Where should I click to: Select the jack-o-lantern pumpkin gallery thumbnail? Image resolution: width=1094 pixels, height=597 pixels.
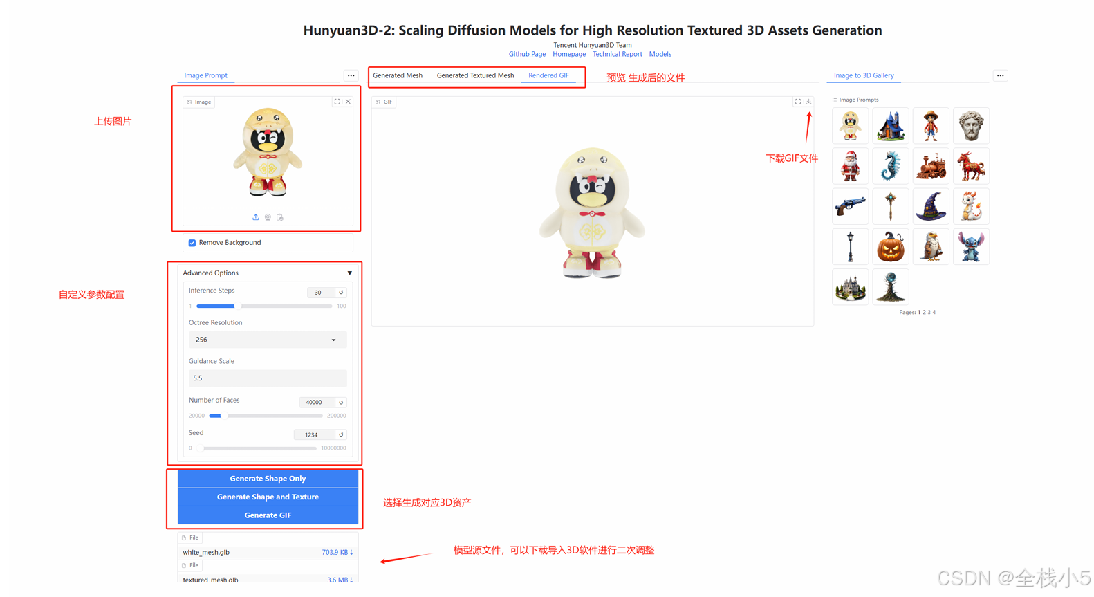pyautogui.click(x=890, y=246)
